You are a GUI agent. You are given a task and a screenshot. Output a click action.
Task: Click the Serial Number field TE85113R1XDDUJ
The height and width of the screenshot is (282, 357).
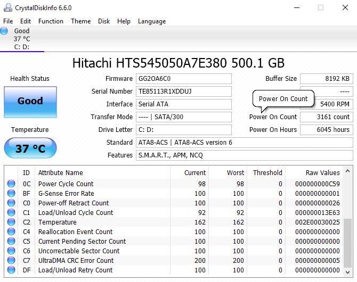pyautogui.click(x=184, y=92)
